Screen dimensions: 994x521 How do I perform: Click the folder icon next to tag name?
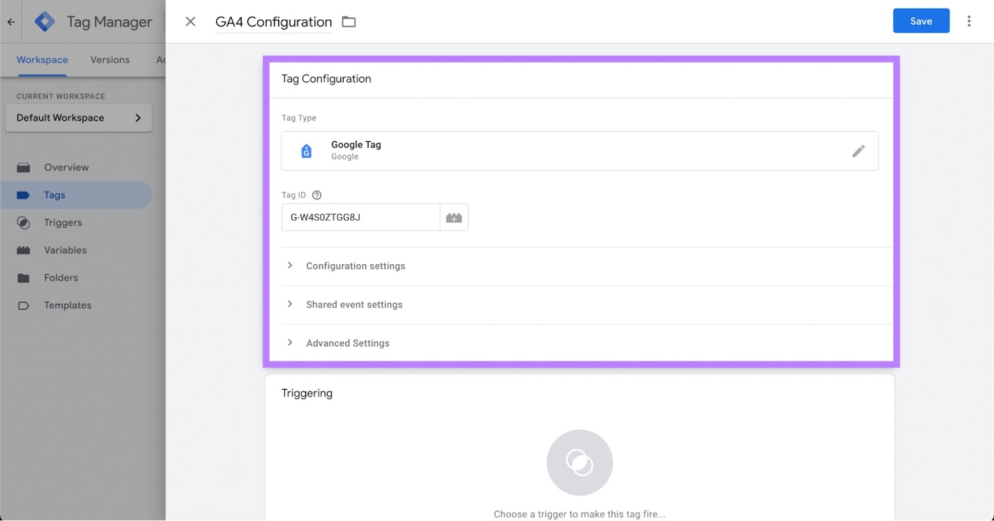coord(349,22)
